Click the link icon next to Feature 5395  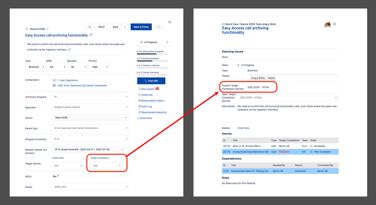click(x=47, y=29)
